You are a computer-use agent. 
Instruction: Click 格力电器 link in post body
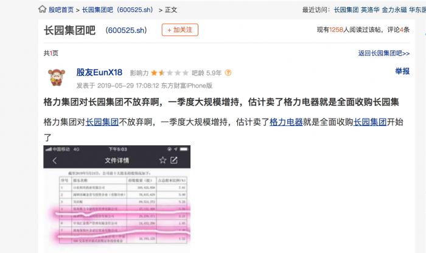[286, 122]
